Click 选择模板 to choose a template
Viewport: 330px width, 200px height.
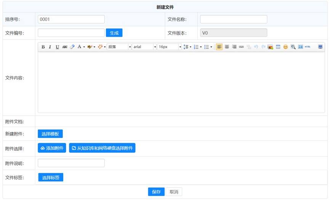point(50,134)
